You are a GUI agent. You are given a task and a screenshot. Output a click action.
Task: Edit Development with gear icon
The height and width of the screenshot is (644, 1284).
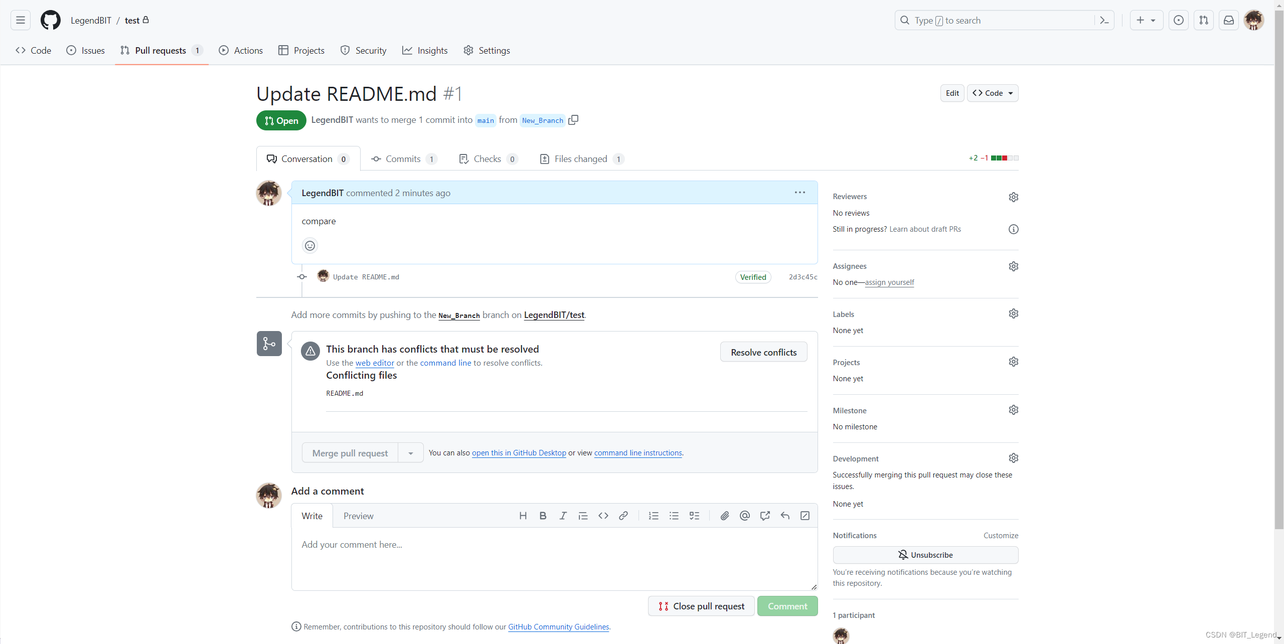coord(1014,458)
